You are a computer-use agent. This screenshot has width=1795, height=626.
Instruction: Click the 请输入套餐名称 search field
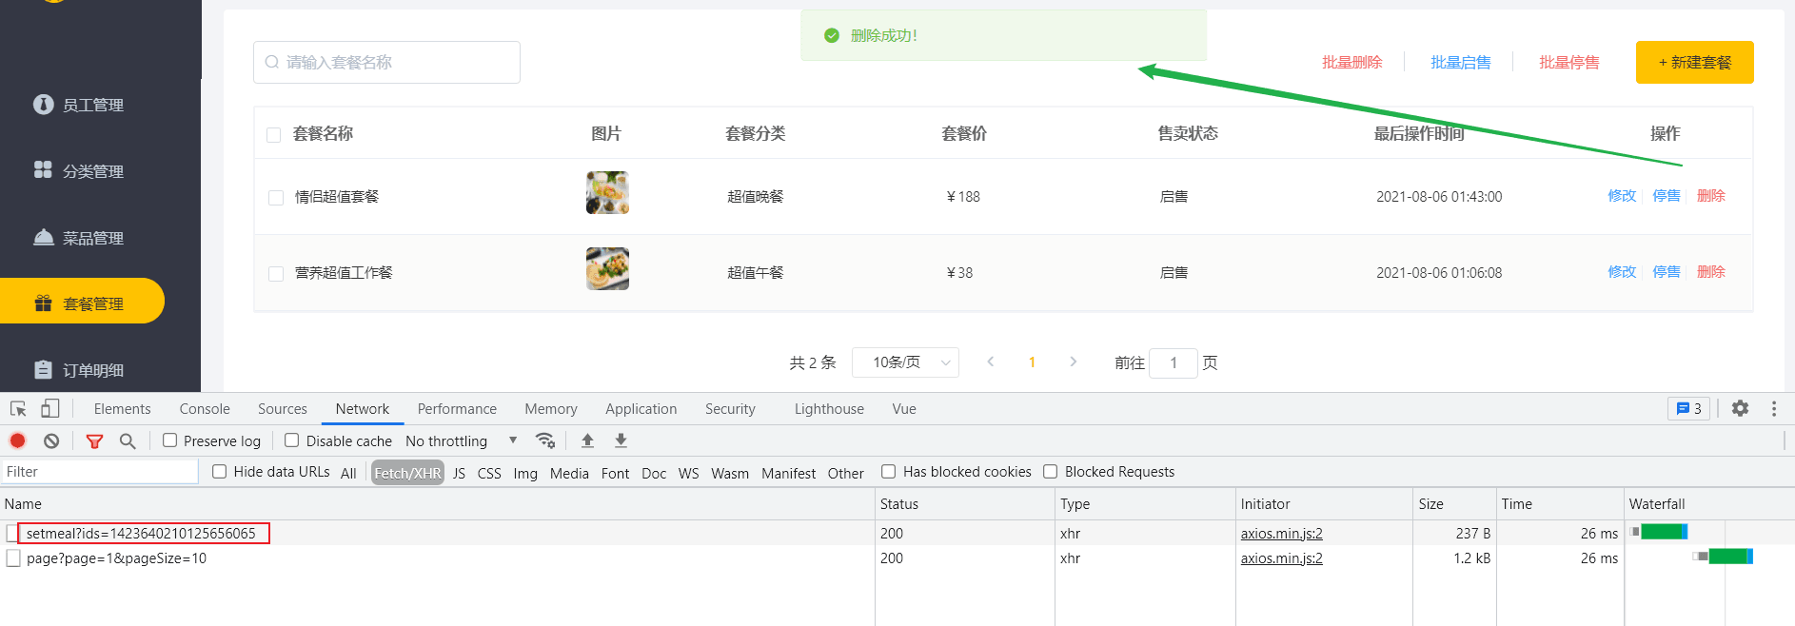[386, 62]
